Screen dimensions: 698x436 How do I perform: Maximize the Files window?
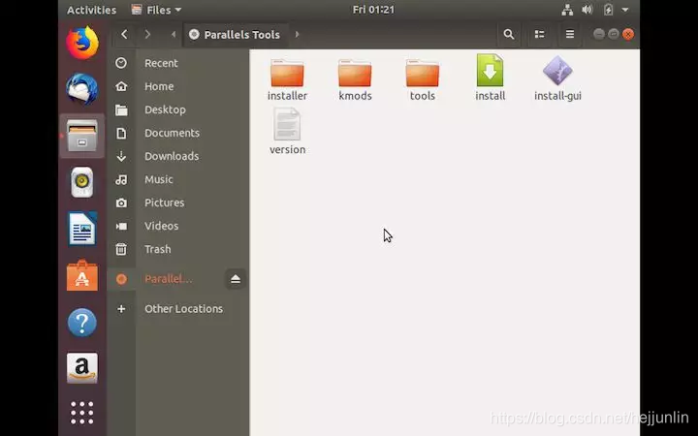[x=614, y=34]
